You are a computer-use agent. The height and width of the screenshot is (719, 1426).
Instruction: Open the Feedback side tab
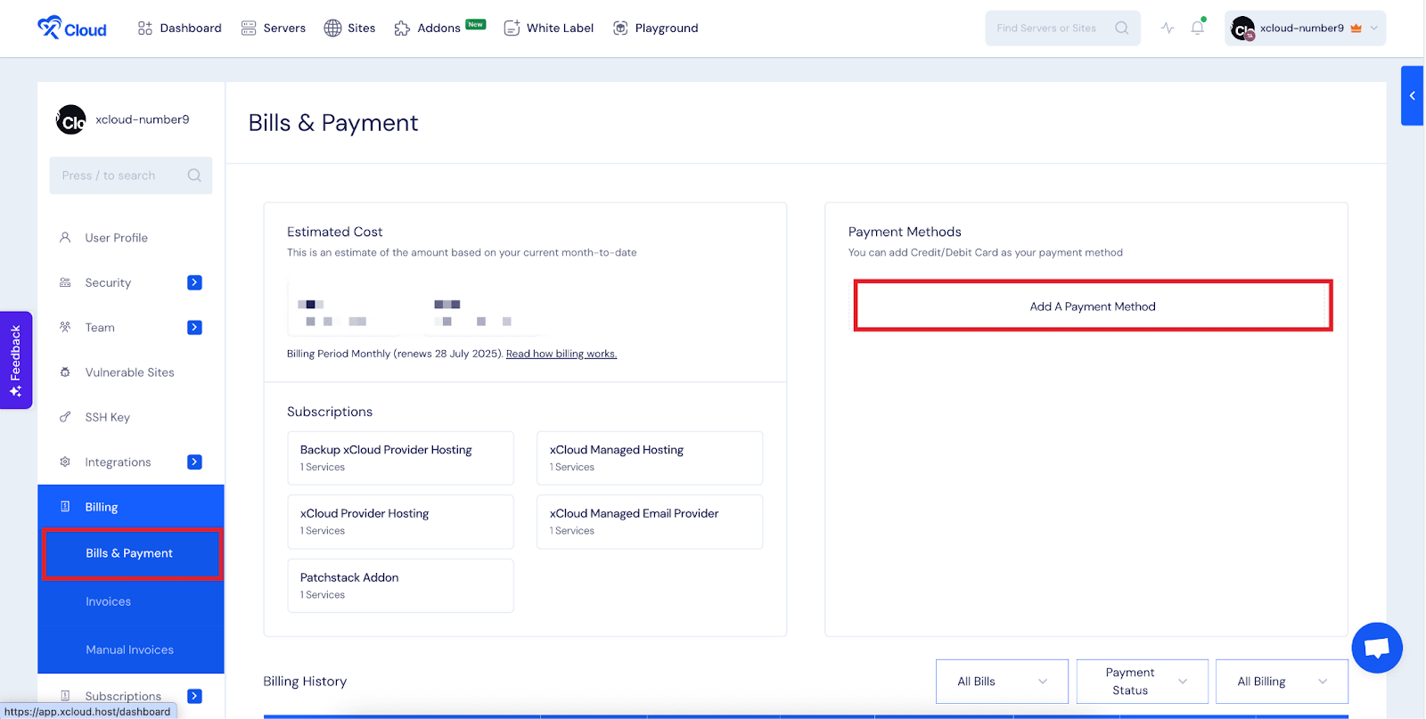point(16,360)
